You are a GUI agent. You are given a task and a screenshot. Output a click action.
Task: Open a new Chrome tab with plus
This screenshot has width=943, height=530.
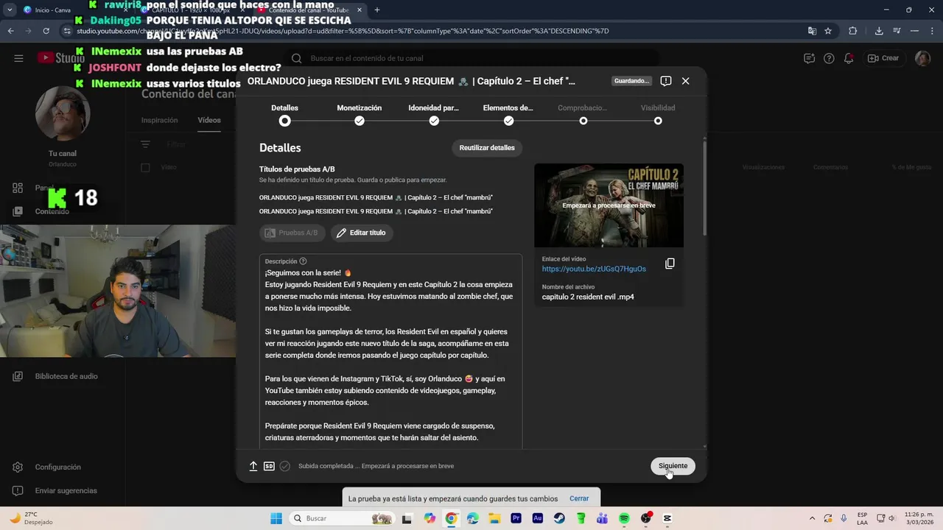376,10
